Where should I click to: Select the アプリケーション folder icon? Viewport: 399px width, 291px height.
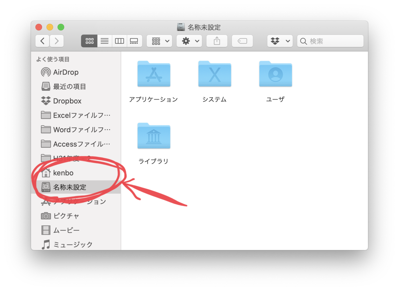(154, 74)
